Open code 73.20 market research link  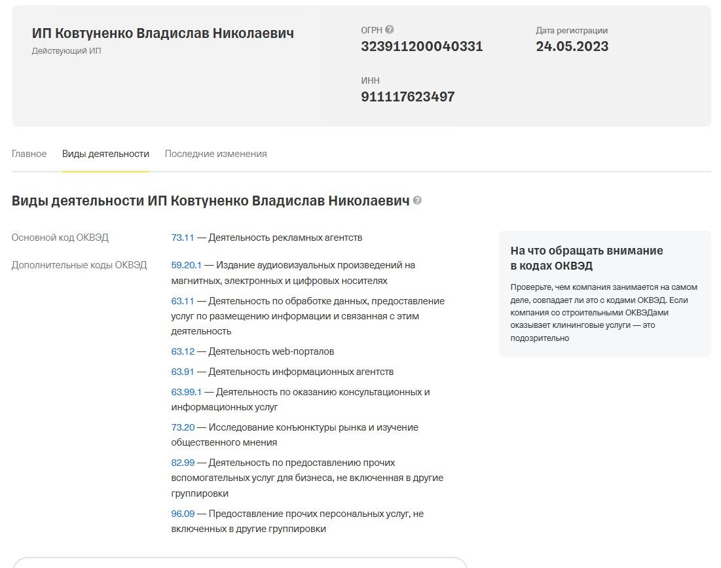182,427
